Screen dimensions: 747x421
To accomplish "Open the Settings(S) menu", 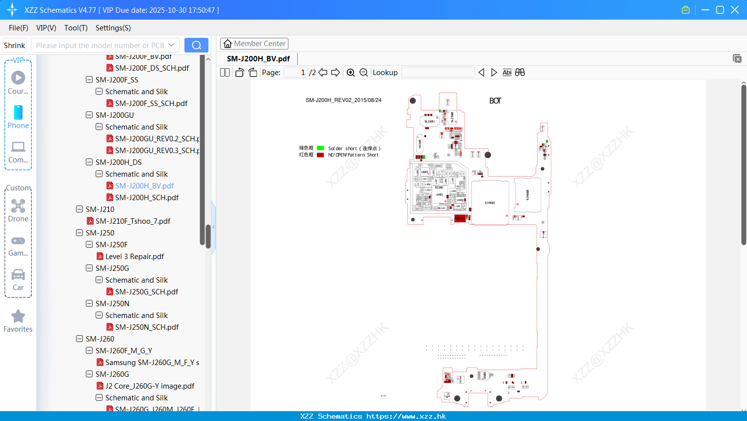I will point(113,28).
